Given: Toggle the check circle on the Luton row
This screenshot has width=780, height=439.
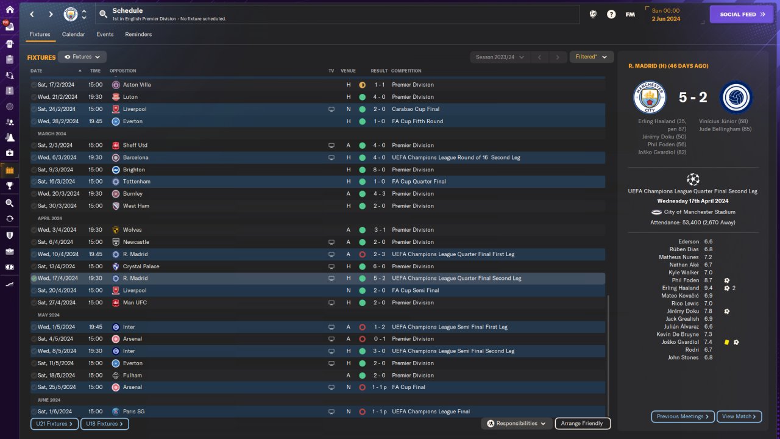Looking at the screenshot, I should point(34,97).
